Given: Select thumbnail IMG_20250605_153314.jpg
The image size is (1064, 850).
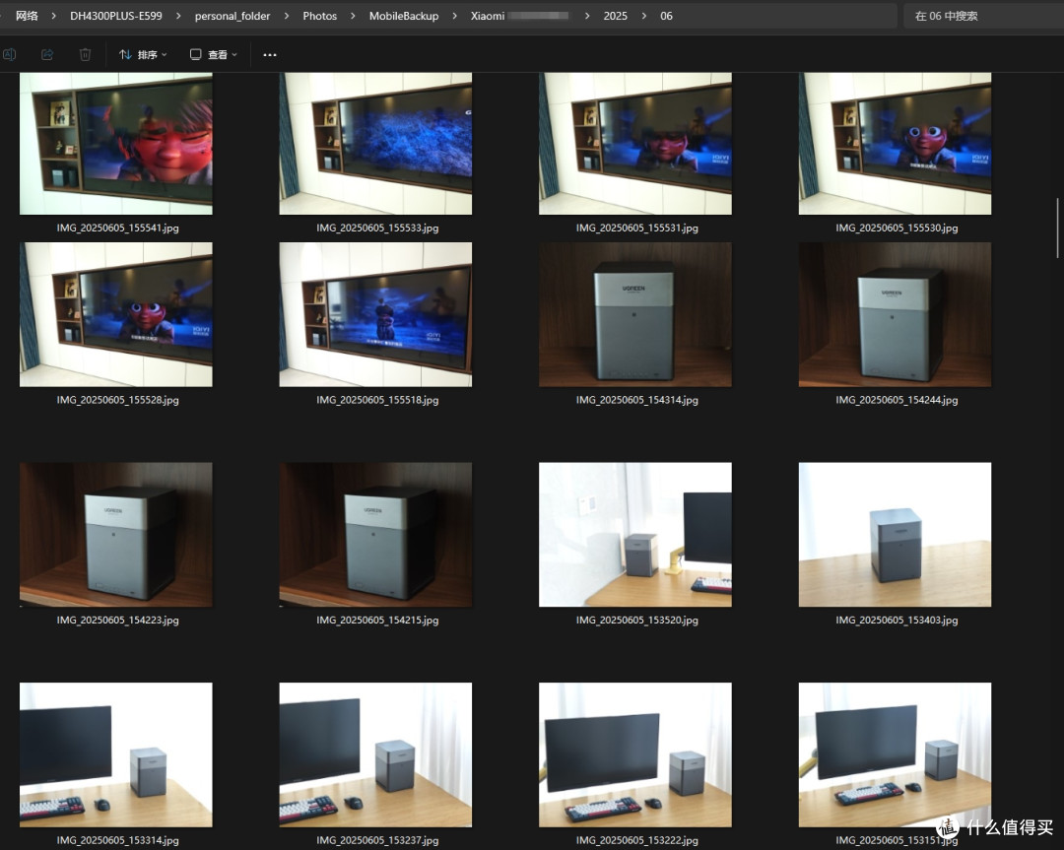Looking at the screenshot, I should click(116, 754).
